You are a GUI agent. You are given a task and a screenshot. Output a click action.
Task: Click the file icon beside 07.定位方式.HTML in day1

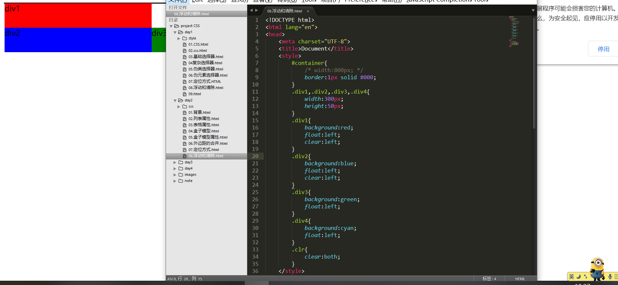(185, 82)
